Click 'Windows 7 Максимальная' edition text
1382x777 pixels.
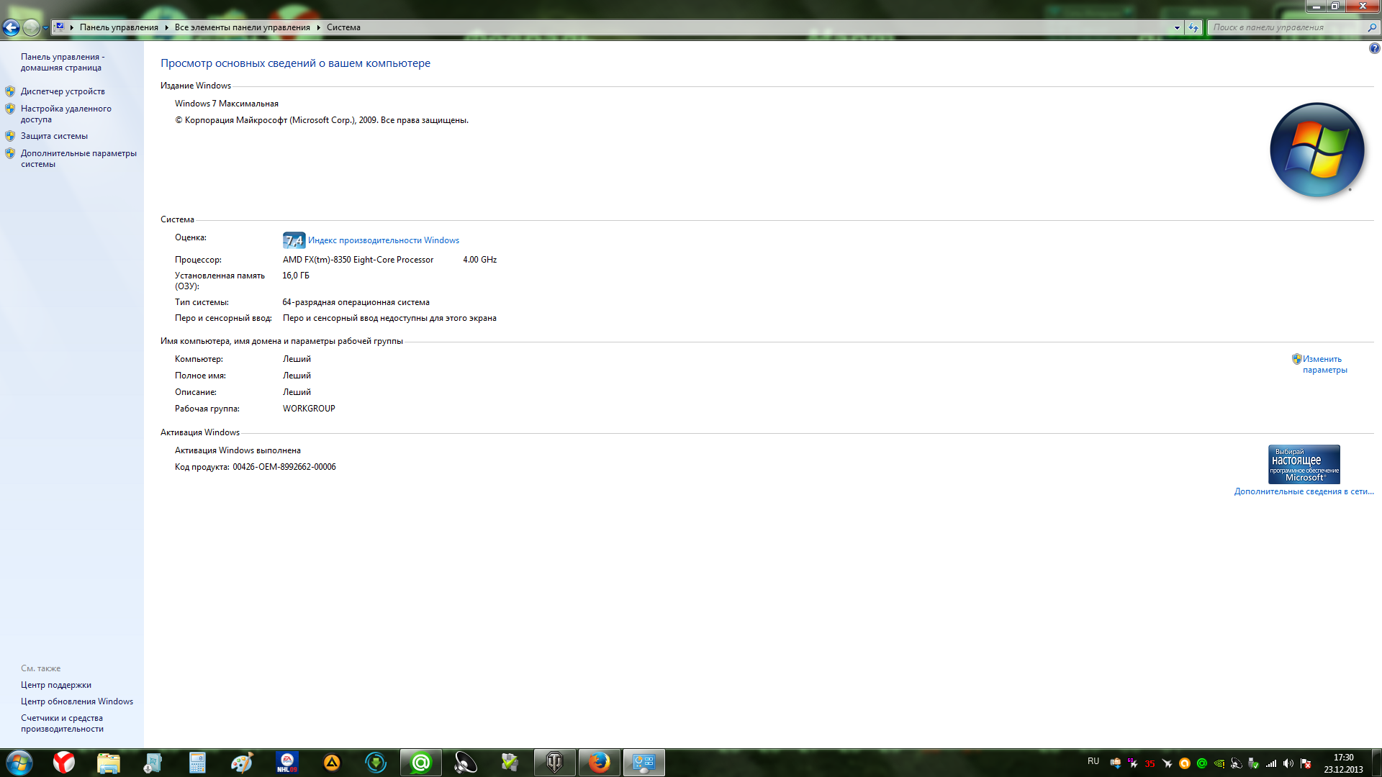227,104
